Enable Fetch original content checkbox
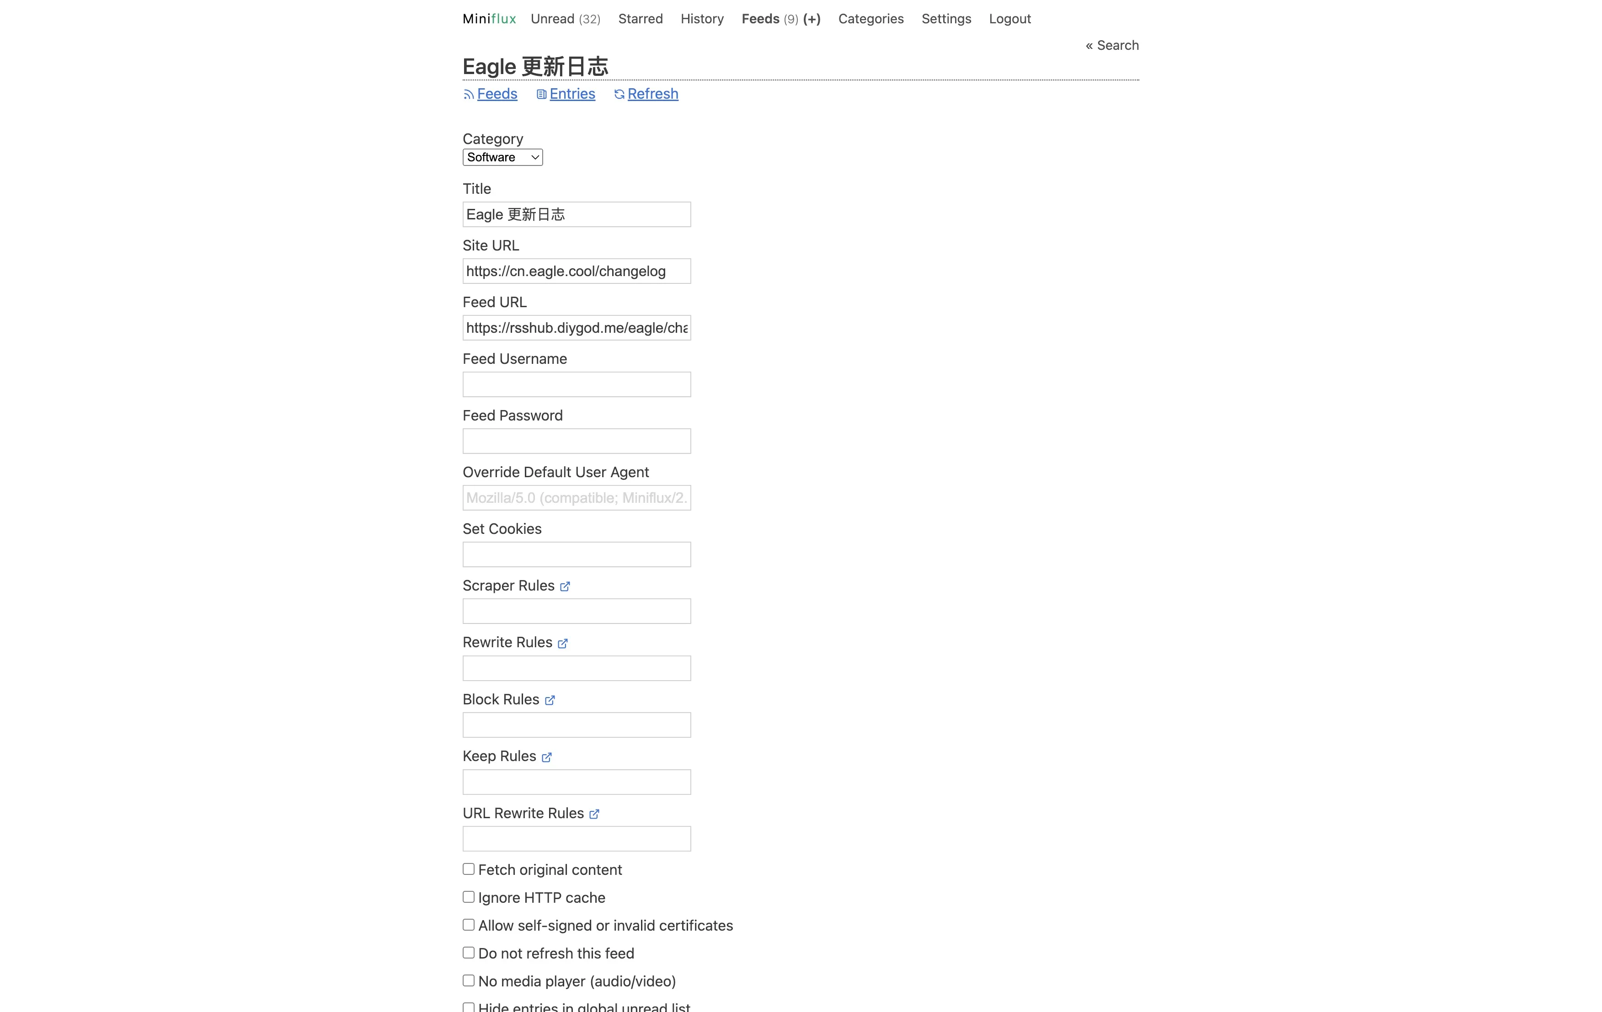 coord(469,869)
